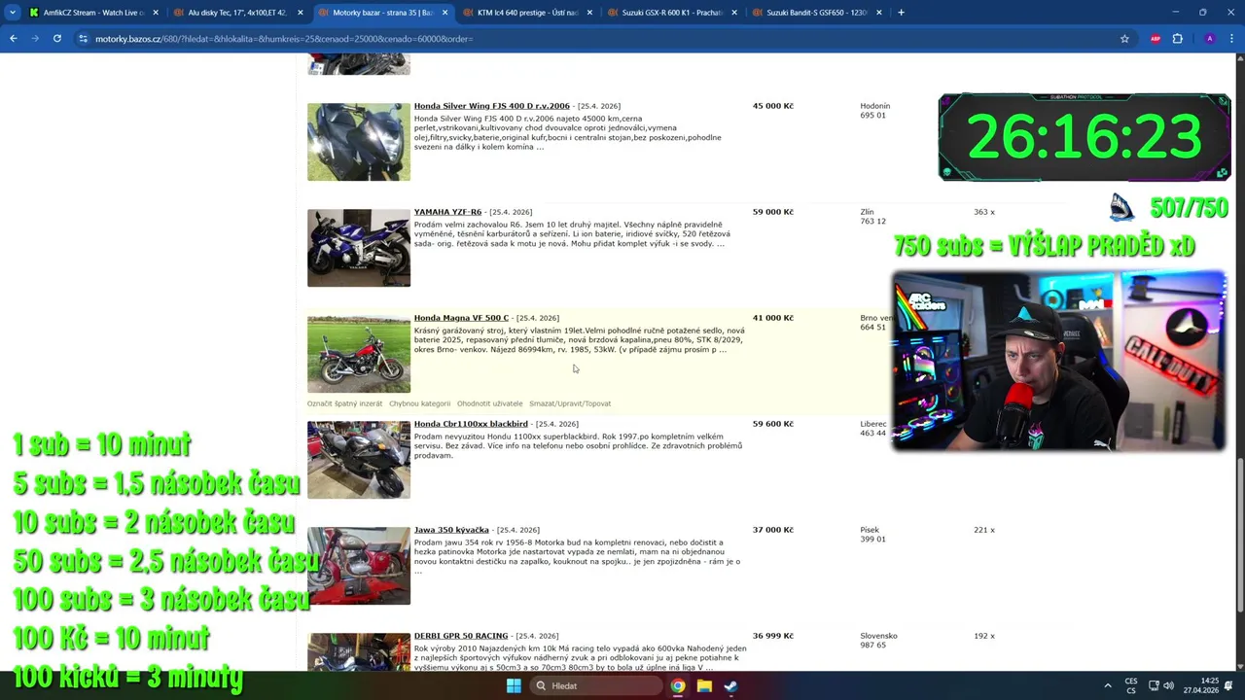
Task: Close the KTM lc4 640 prestige tab
Action: 589,13
